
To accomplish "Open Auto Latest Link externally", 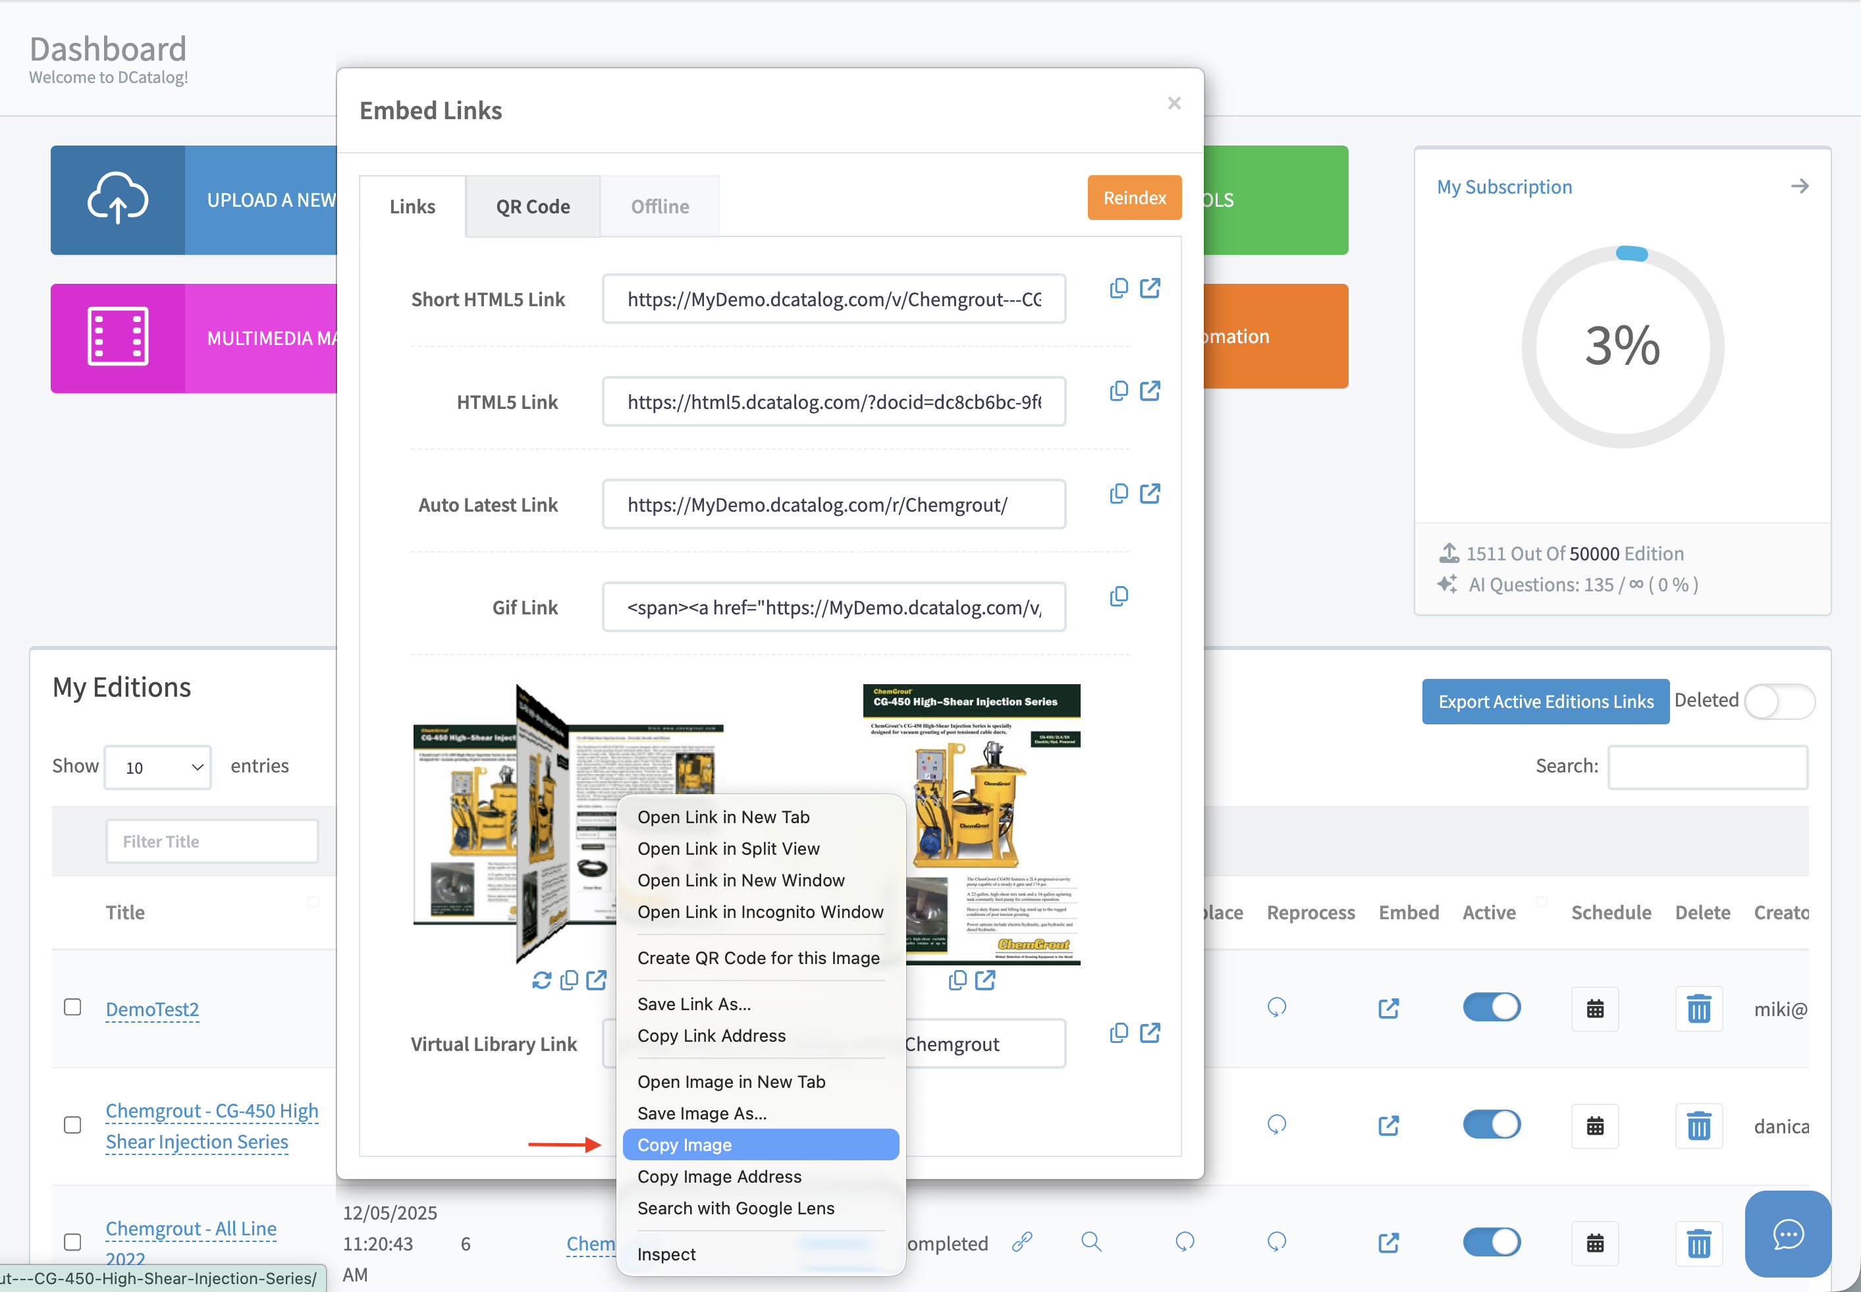I will pos(1150,494).
